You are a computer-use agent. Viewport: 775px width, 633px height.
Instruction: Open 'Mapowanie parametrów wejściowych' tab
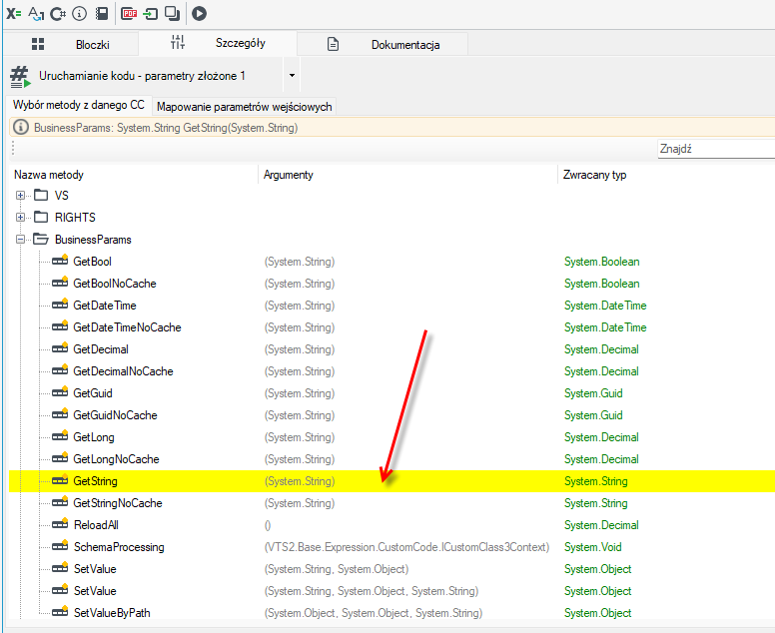244,107
